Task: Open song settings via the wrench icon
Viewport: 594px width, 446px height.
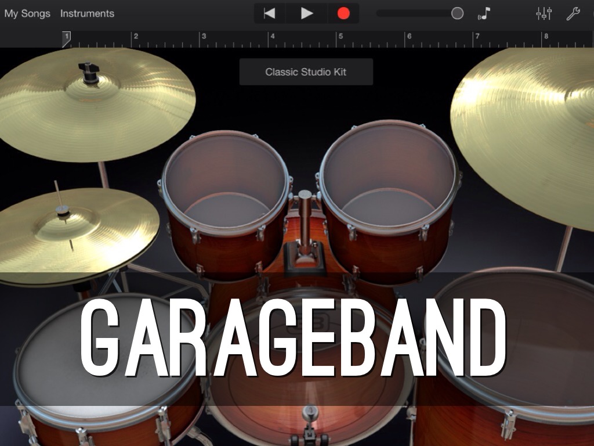Action: tap(573, 13)
